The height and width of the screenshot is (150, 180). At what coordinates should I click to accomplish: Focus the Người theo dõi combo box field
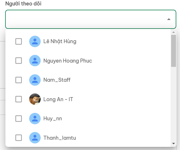[x=91, y=19]
